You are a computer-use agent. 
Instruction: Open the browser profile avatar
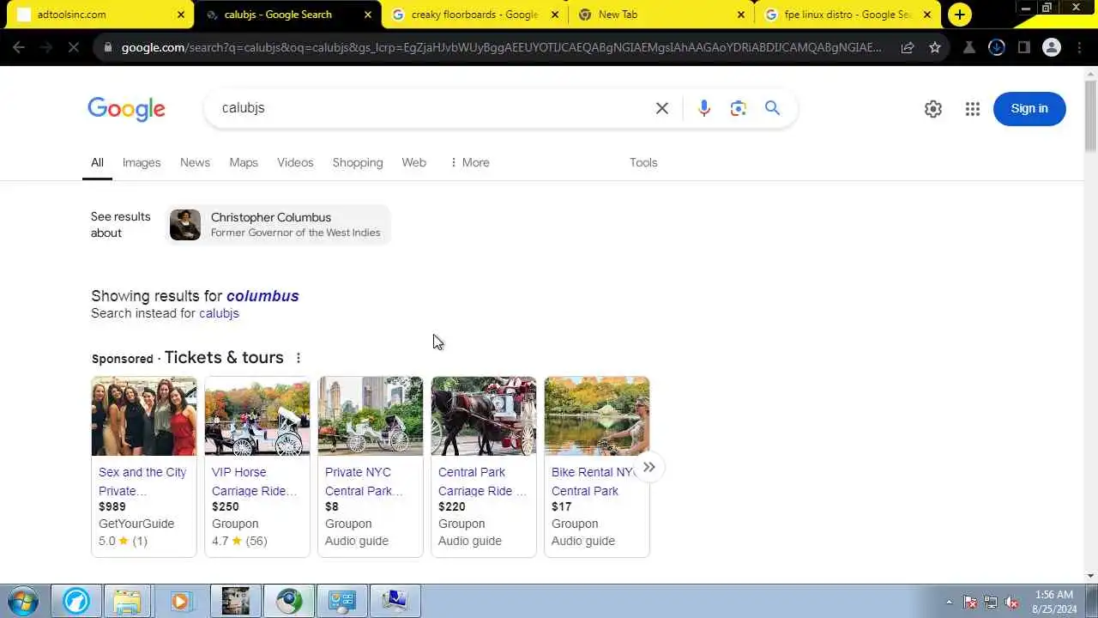coord(1052,48)
